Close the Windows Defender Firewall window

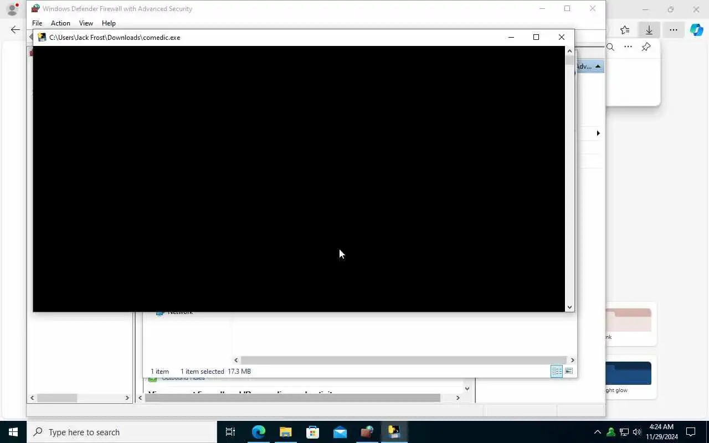(x=593, y=9)
